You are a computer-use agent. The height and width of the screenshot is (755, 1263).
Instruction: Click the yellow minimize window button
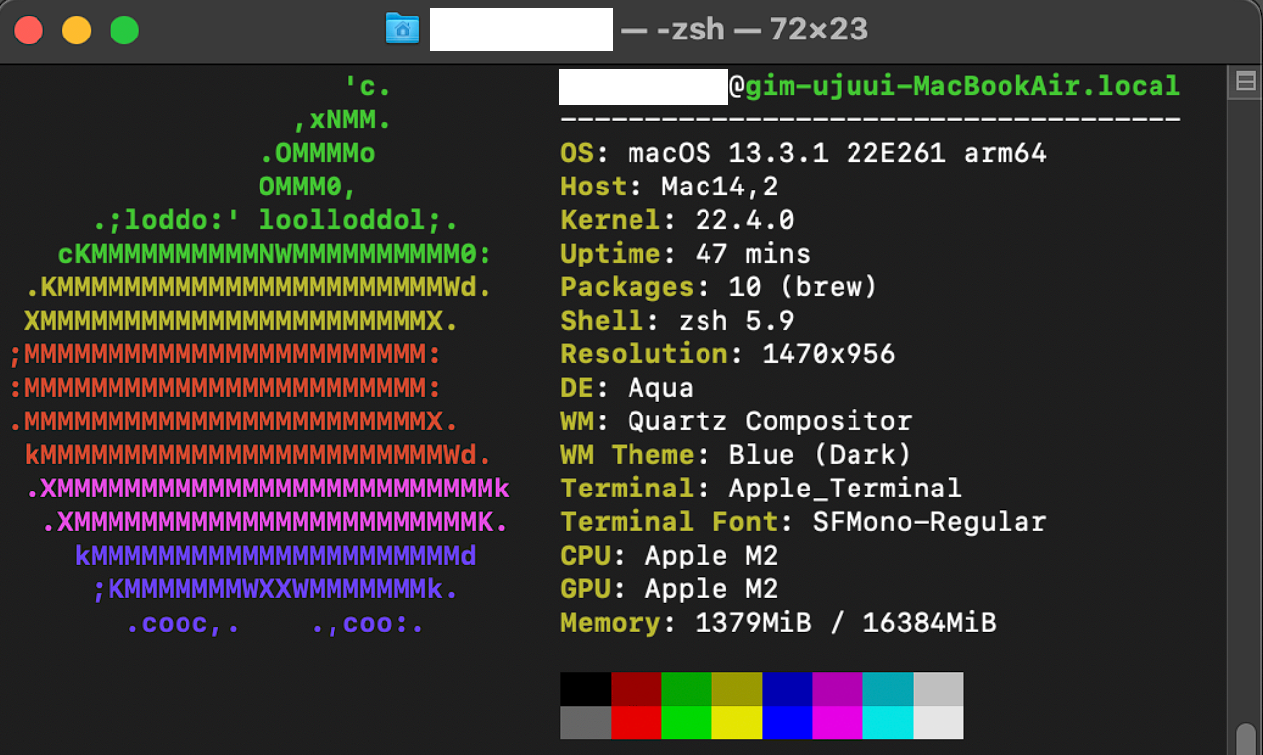point(76,30)
